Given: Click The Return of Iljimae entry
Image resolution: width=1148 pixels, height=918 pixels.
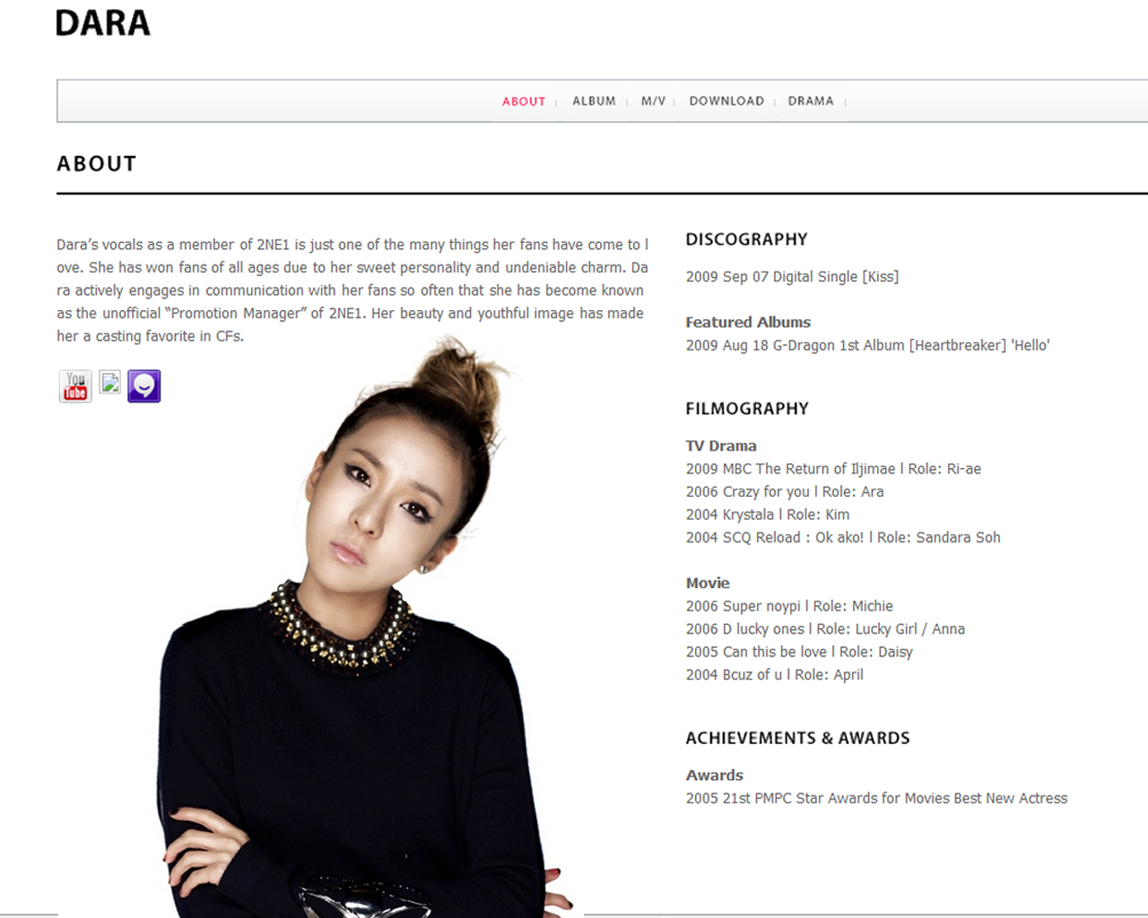Looking at the screenshot, I should click(x=833, y=469).
